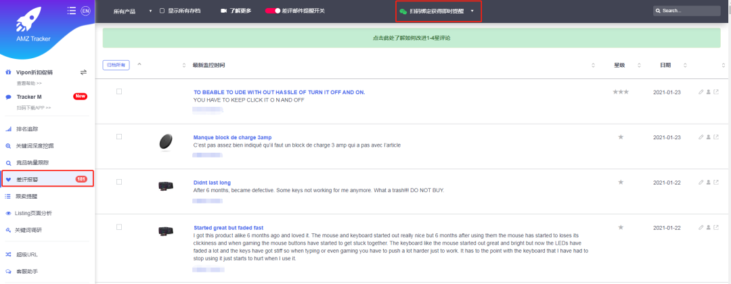Open wireless charger product thumbnail
The width and height of the screenshot is (731, 284).
pyautogui.click(x=167, y=141)
